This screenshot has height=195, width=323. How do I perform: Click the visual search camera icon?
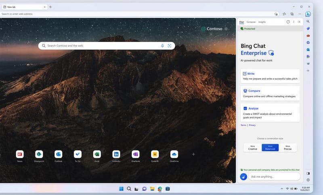170,46
